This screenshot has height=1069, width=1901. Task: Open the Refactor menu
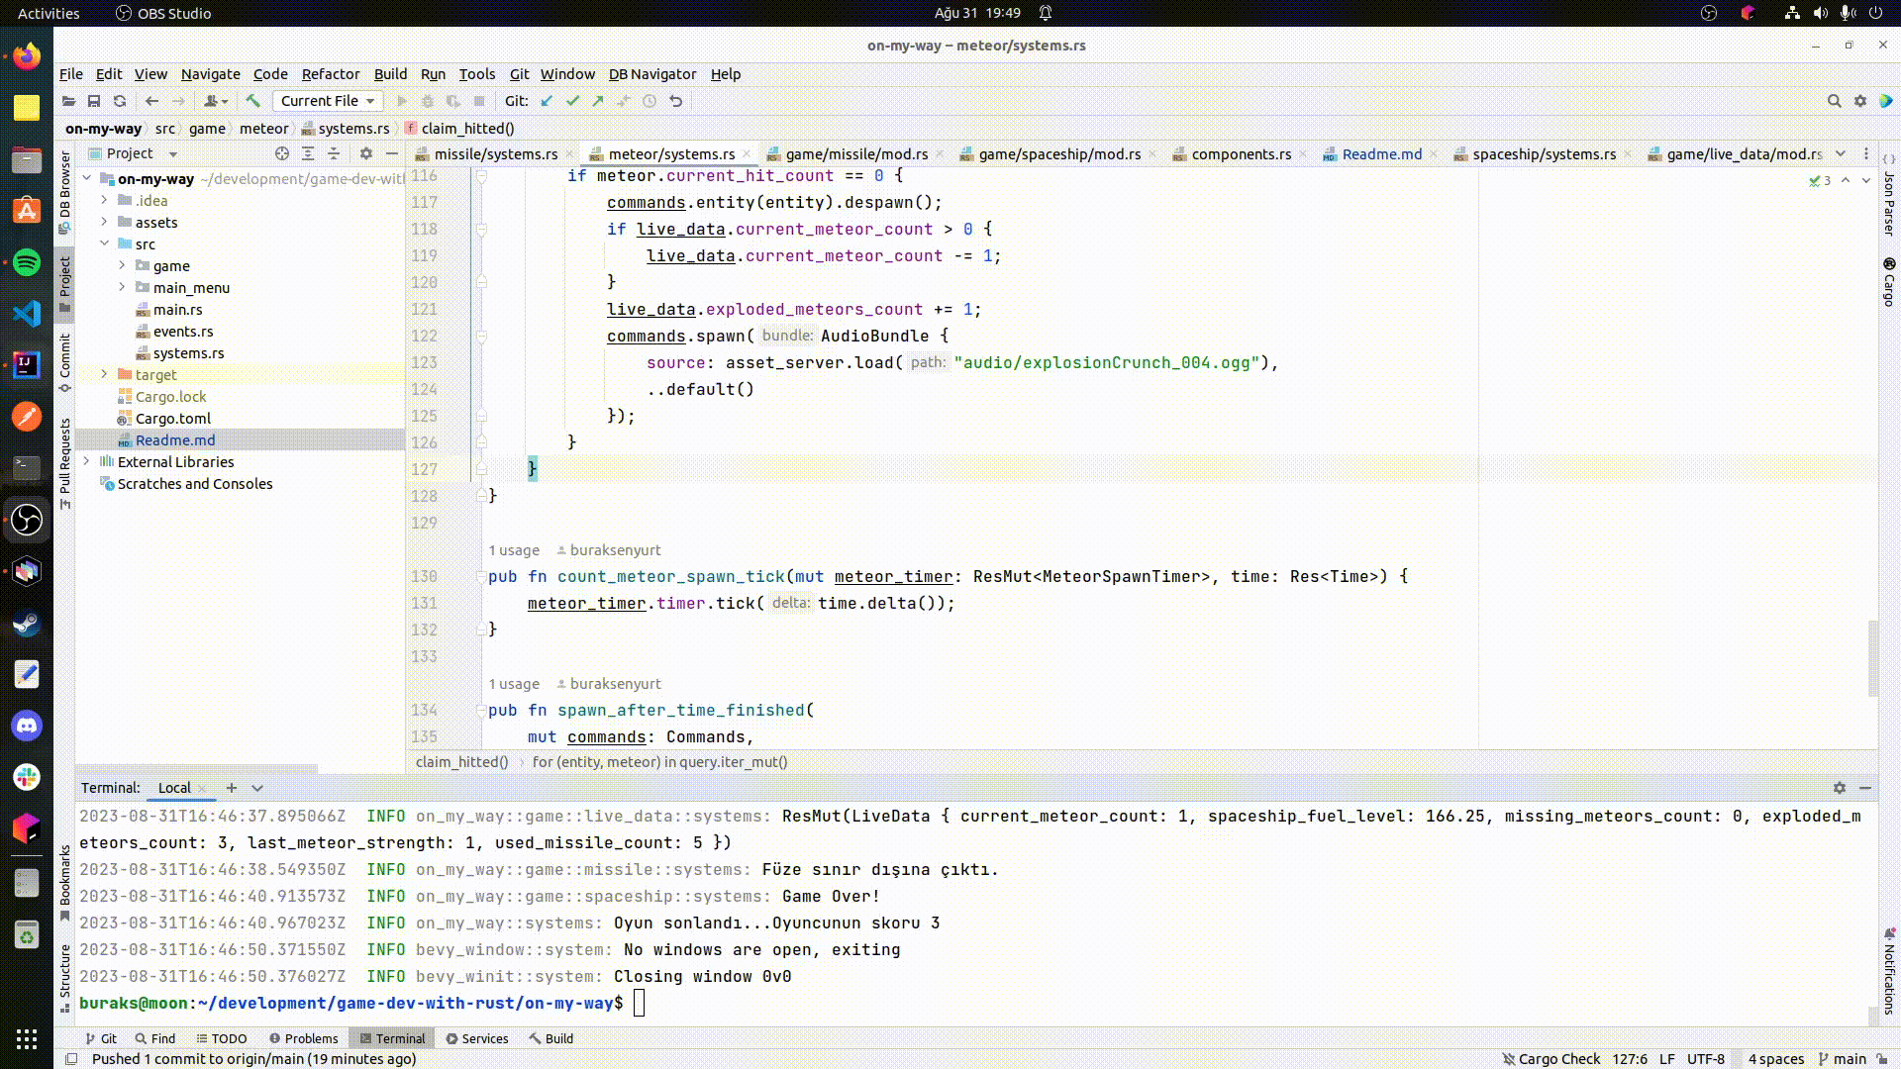click(330, 74)
